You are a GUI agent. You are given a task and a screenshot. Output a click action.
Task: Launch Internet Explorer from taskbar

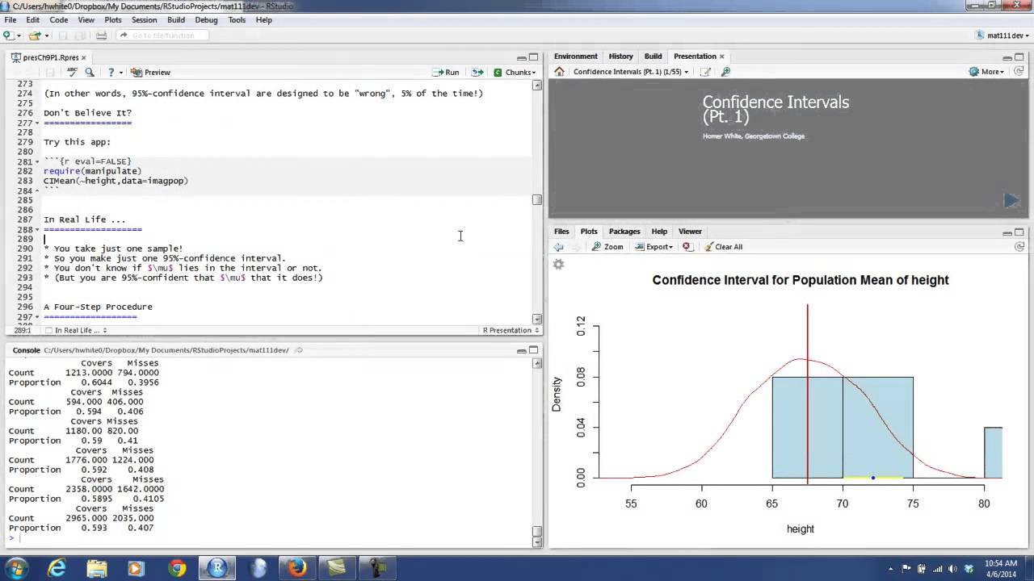(57, 568)
